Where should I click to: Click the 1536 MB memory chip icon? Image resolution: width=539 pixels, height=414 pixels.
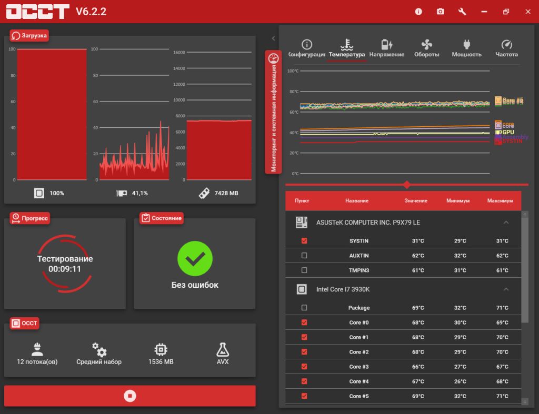point(161,349)
